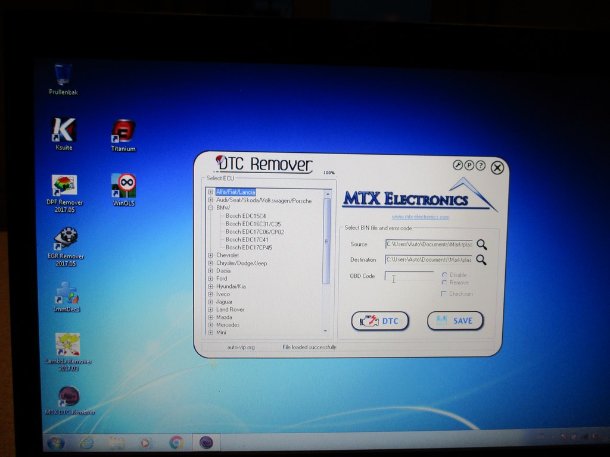Image resolution: width=610 pixels, height=457 pixels.
Task: Expand the Audi/Seat/Skoda/Volkswagen/Porsche node
Action: tap(211, 201)
